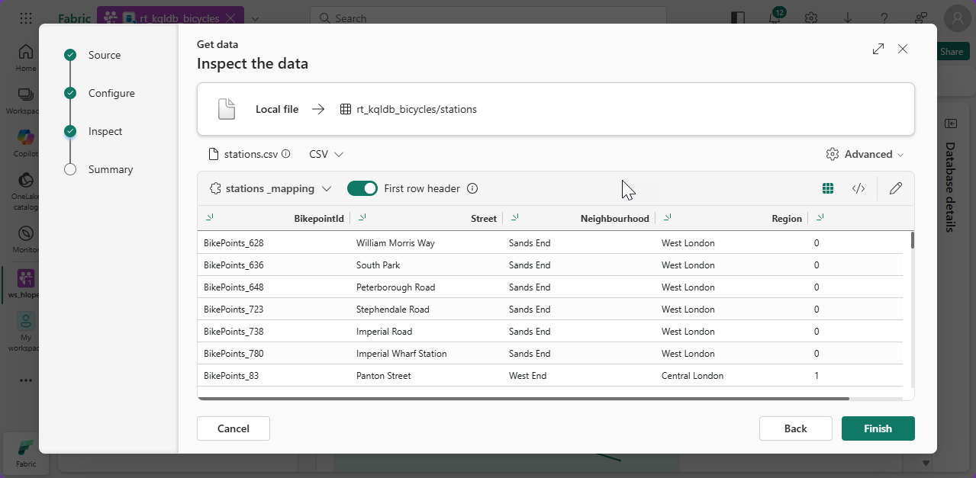Select the Configure step

[111, 93]
